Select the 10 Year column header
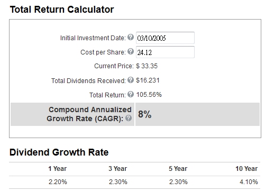 [x=246, y=169]
